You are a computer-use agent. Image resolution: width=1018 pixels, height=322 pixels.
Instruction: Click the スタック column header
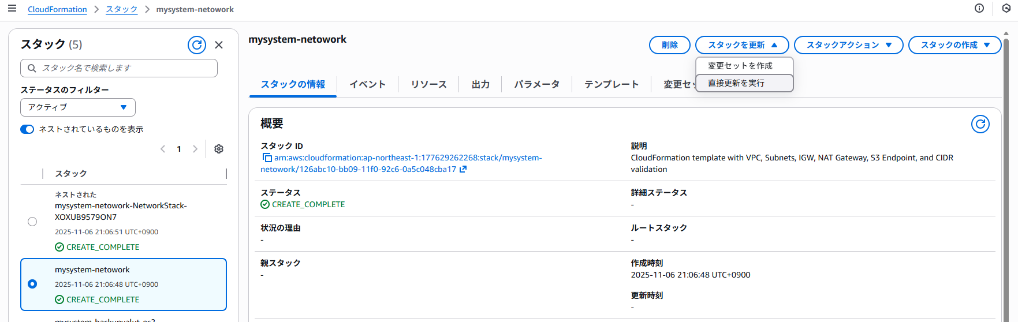(71, 174)
